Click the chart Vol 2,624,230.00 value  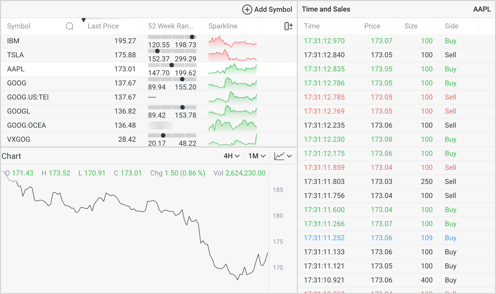[x=245, y=173]
